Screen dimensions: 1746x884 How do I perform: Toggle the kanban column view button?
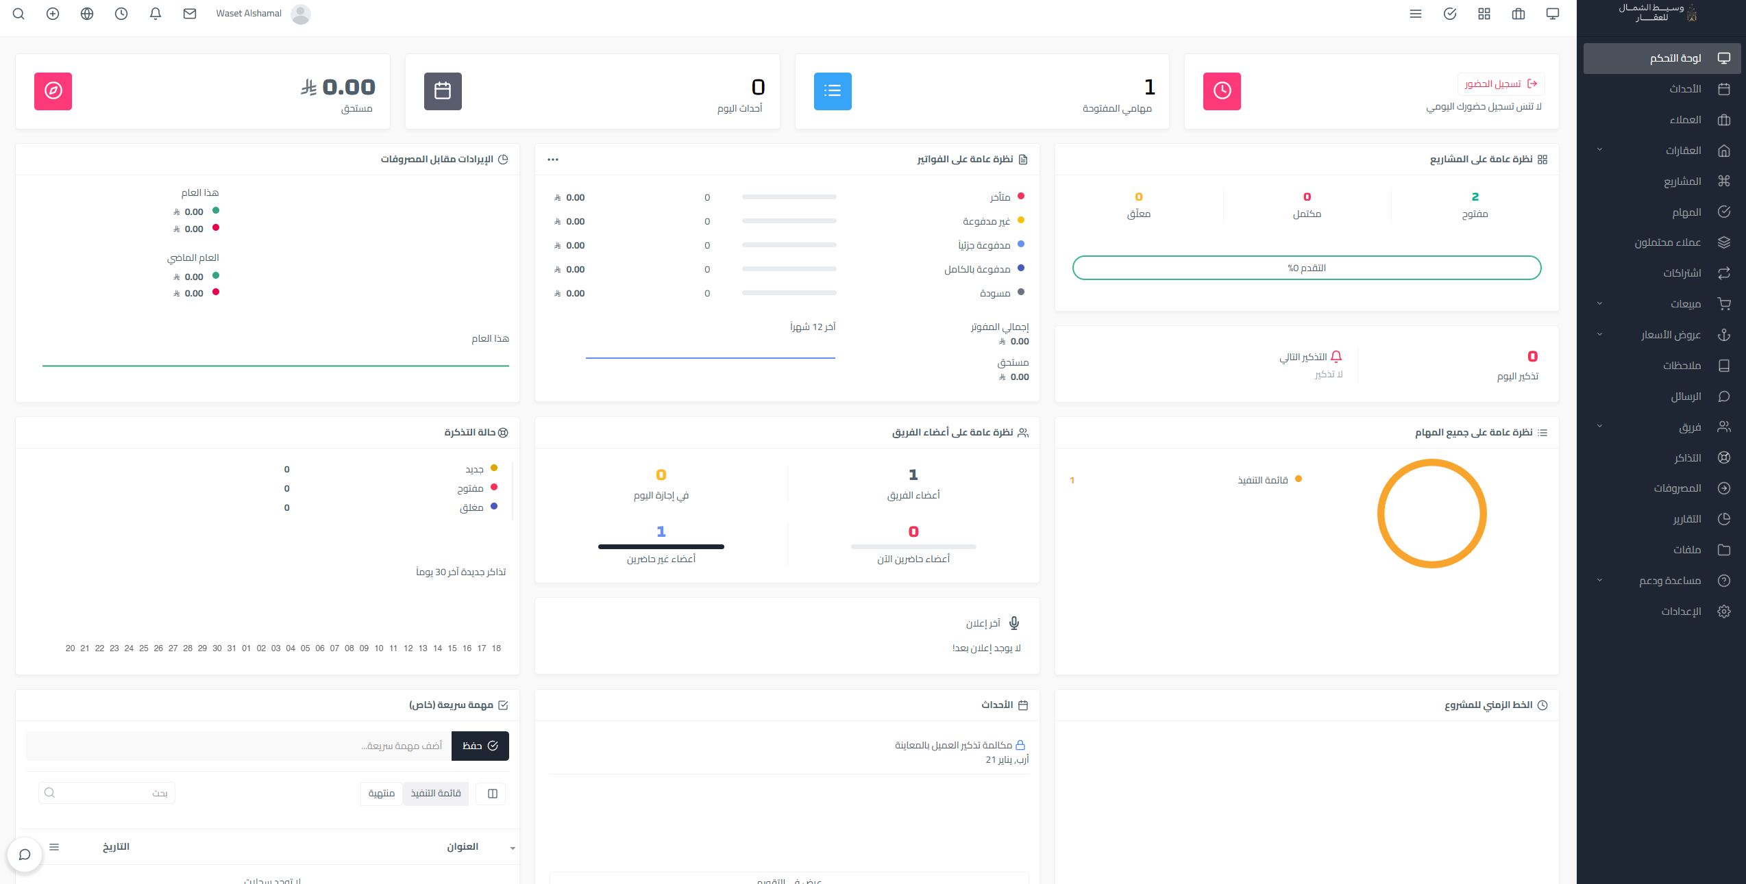pos(492,793)
